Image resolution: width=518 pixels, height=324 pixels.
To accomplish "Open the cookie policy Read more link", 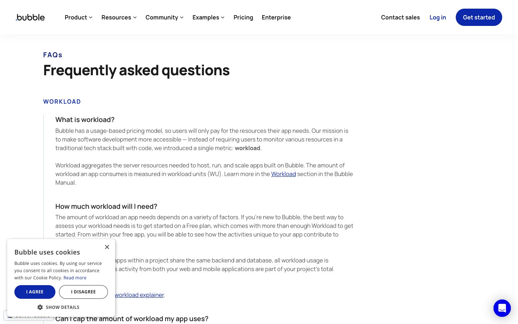I will point(75,278).
